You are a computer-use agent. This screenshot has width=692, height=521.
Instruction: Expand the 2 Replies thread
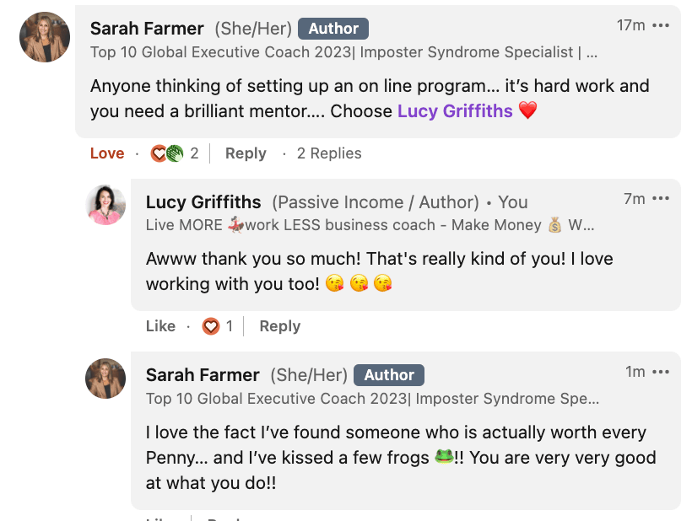[x=329, y=153]
